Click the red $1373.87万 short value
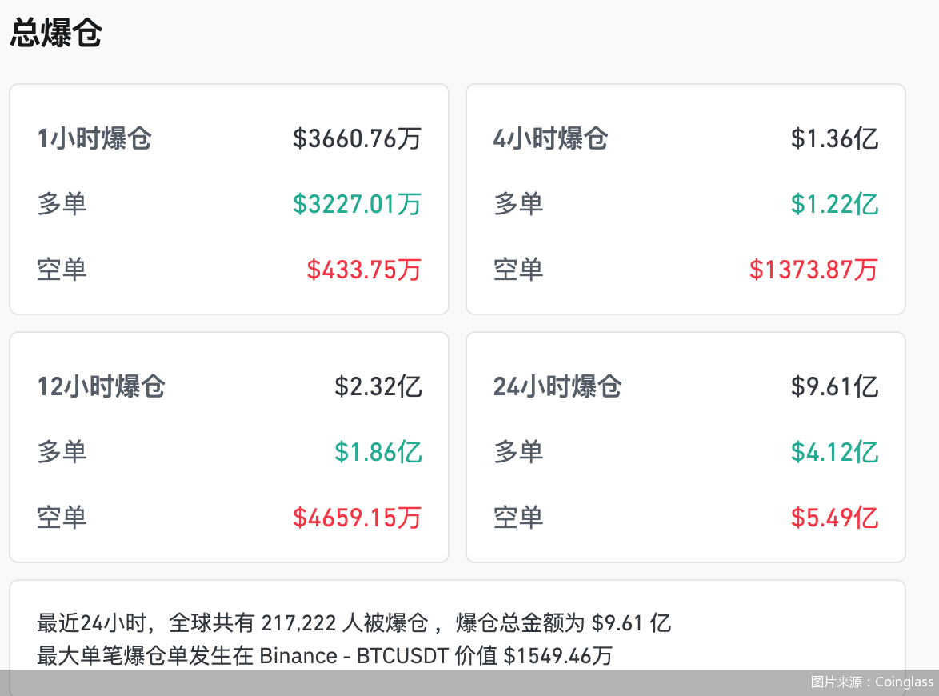Viewport: 939px width, 696px height. [813, 269]
